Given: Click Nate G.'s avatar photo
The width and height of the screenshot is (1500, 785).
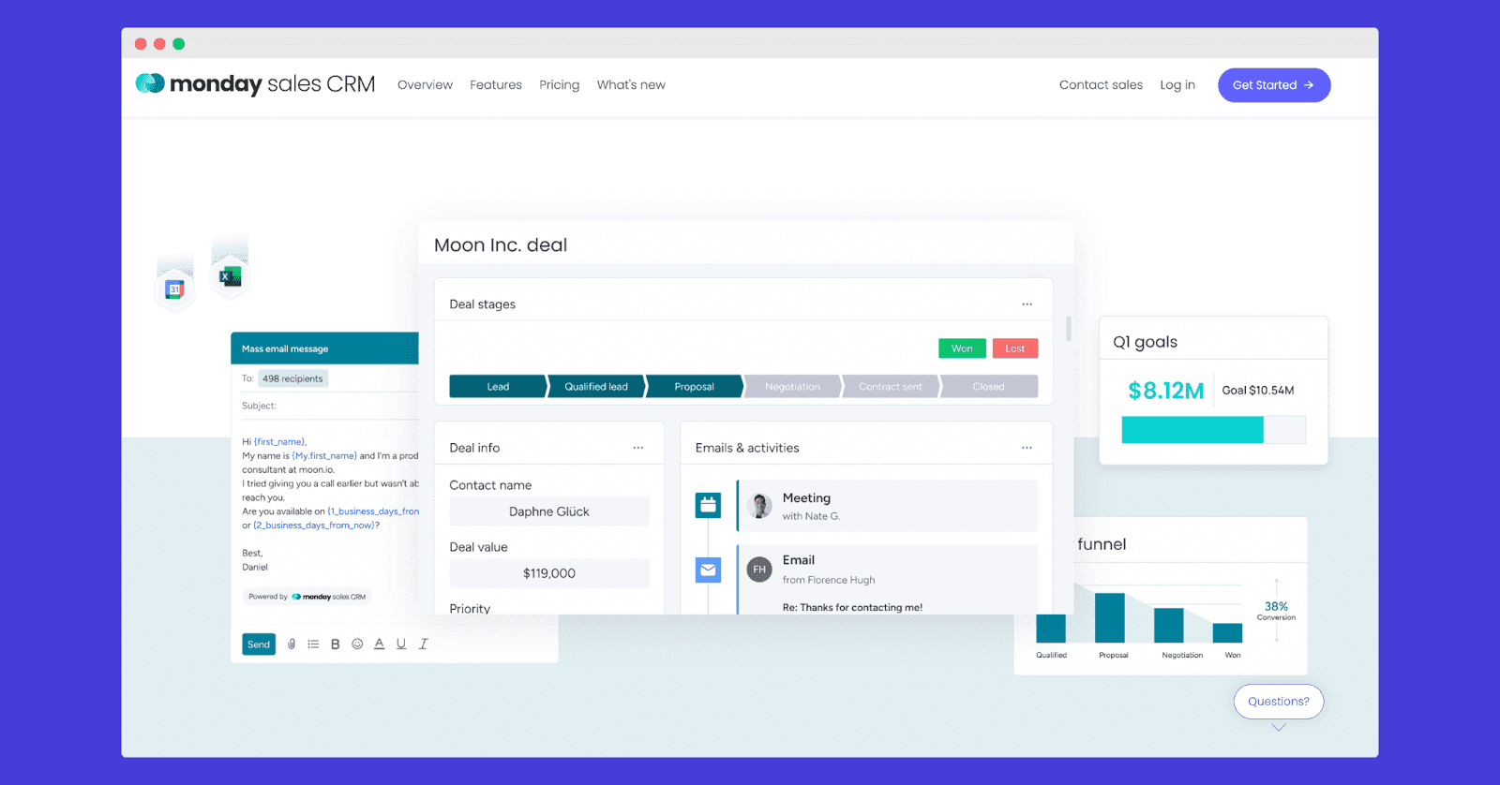Looking at the screenshot, I should [759, 506].
